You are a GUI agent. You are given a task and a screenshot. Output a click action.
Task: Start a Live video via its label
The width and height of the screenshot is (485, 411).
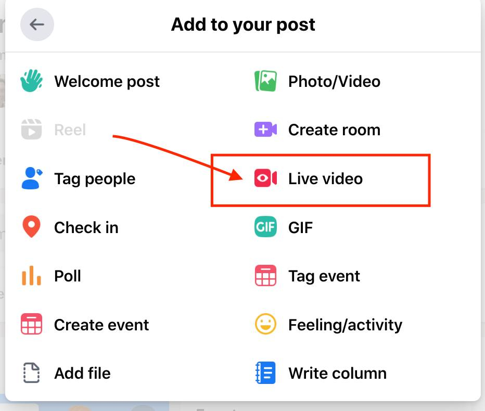coord(325,179)
